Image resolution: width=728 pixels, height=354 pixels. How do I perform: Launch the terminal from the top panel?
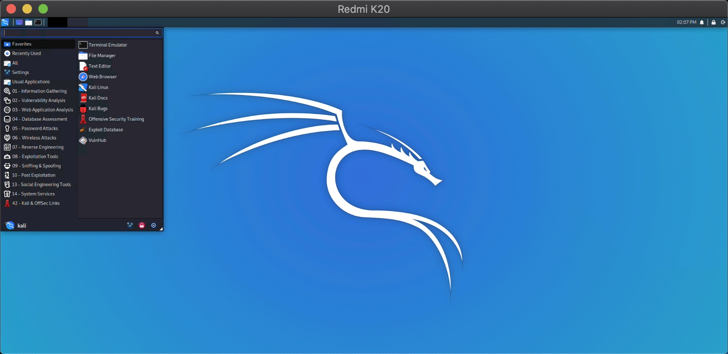tap(38, 22)
